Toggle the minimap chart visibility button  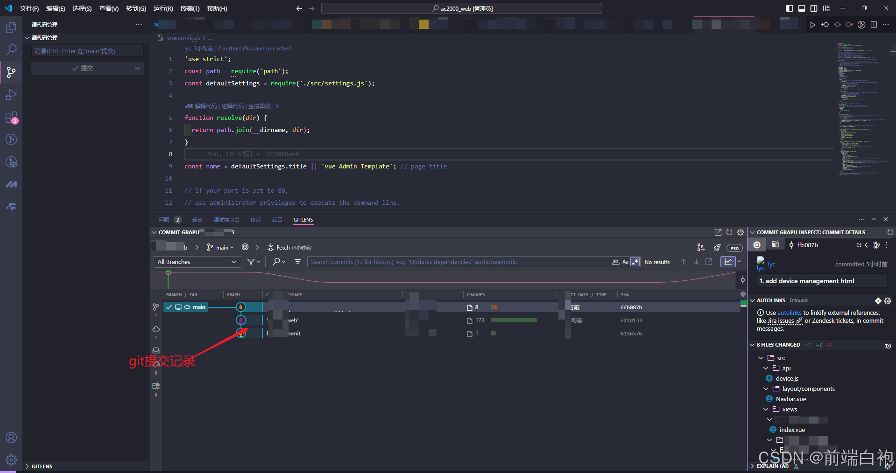(728, 262)
